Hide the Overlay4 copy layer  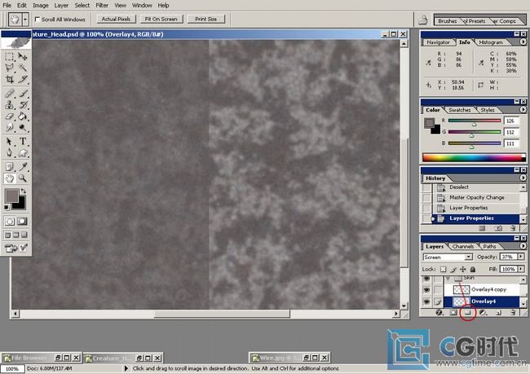(427, 289)
